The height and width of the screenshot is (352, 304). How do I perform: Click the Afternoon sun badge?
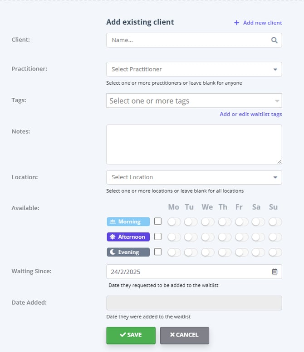[x=128, y=236]
